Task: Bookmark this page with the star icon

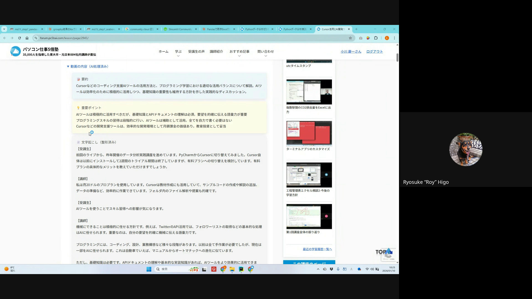Action: 350,38
